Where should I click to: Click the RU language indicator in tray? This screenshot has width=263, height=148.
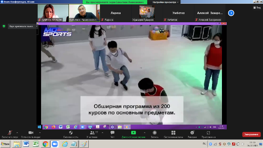pos(204,144)
